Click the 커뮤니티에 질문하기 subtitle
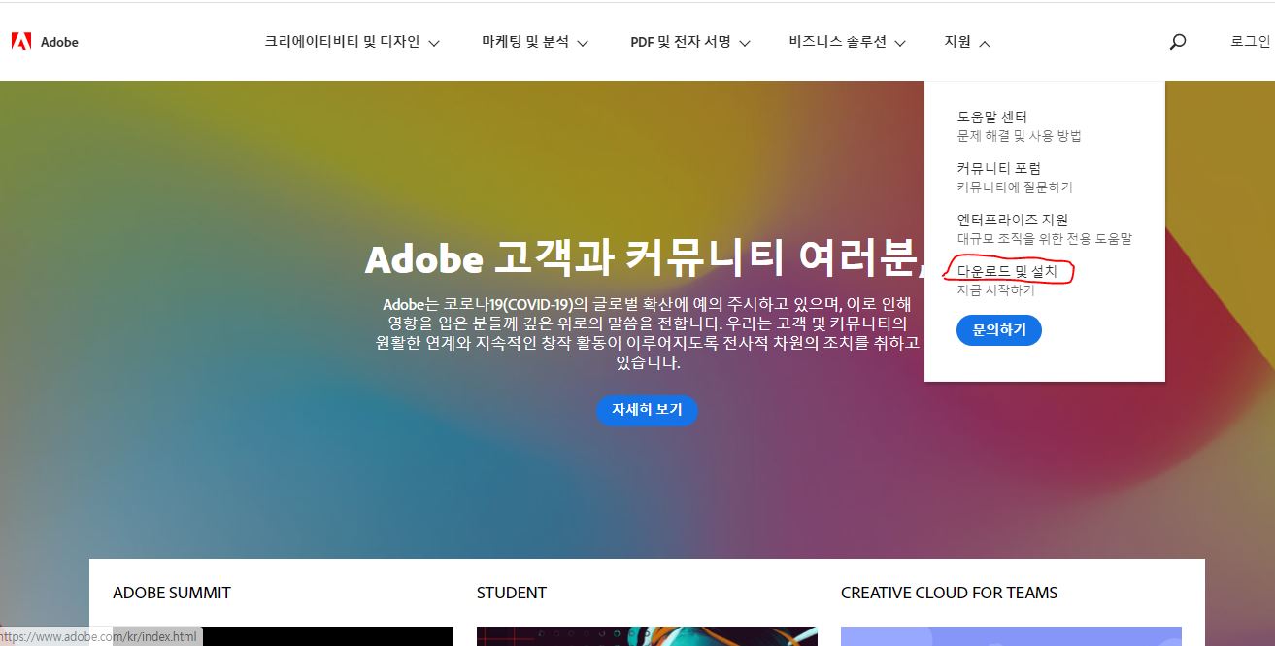This screenshot has height=646, width=1275. (1015, 187)
